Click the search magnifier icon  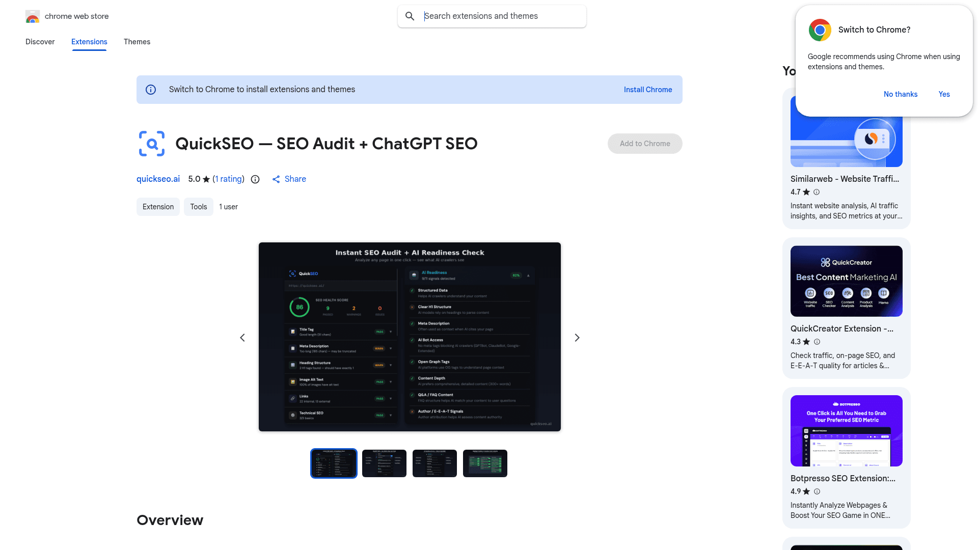(x=410, y=16)
